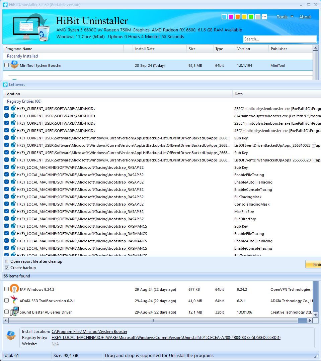This screenshot has width=321, height=361.
Task: Sort by the Publisher column header
Action: [290, 49]
